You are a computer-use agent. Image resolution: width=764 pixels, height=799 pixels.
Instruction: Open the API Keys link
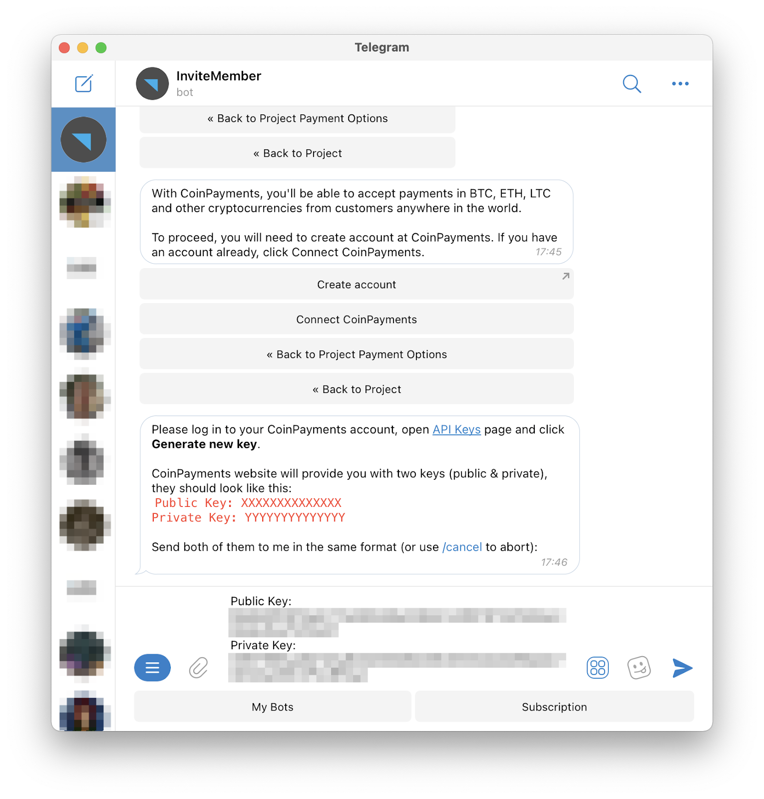(x=456, y=429)
